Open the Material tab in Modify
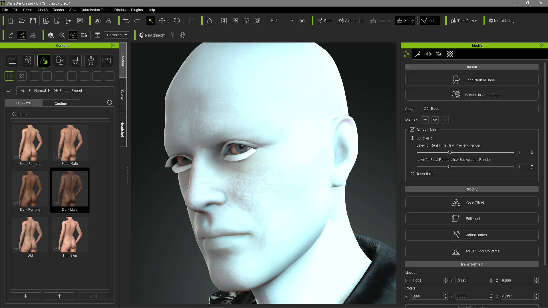The height and width of the screenshot is (308, 548). click(x=439, y=54)
